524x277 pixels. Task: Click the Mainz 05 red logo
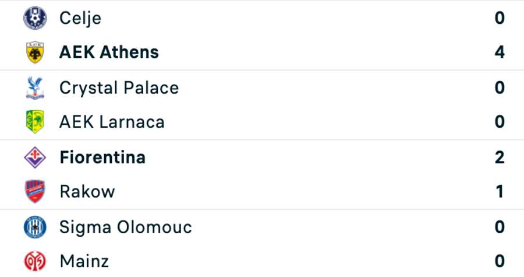coord(35,261)
